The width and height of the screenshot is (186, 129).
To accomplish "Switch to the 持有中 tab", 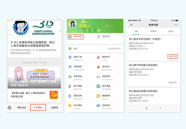I will click(x=154, y=31).
